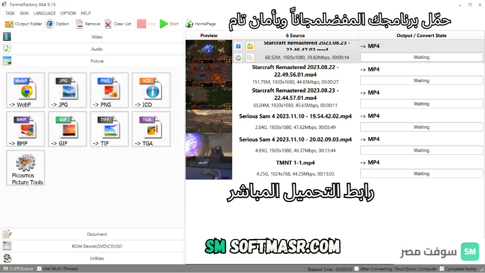Enable After Converting: Shut Down Computer
Viewport: 485px width, 273px height.
[356, 269]
